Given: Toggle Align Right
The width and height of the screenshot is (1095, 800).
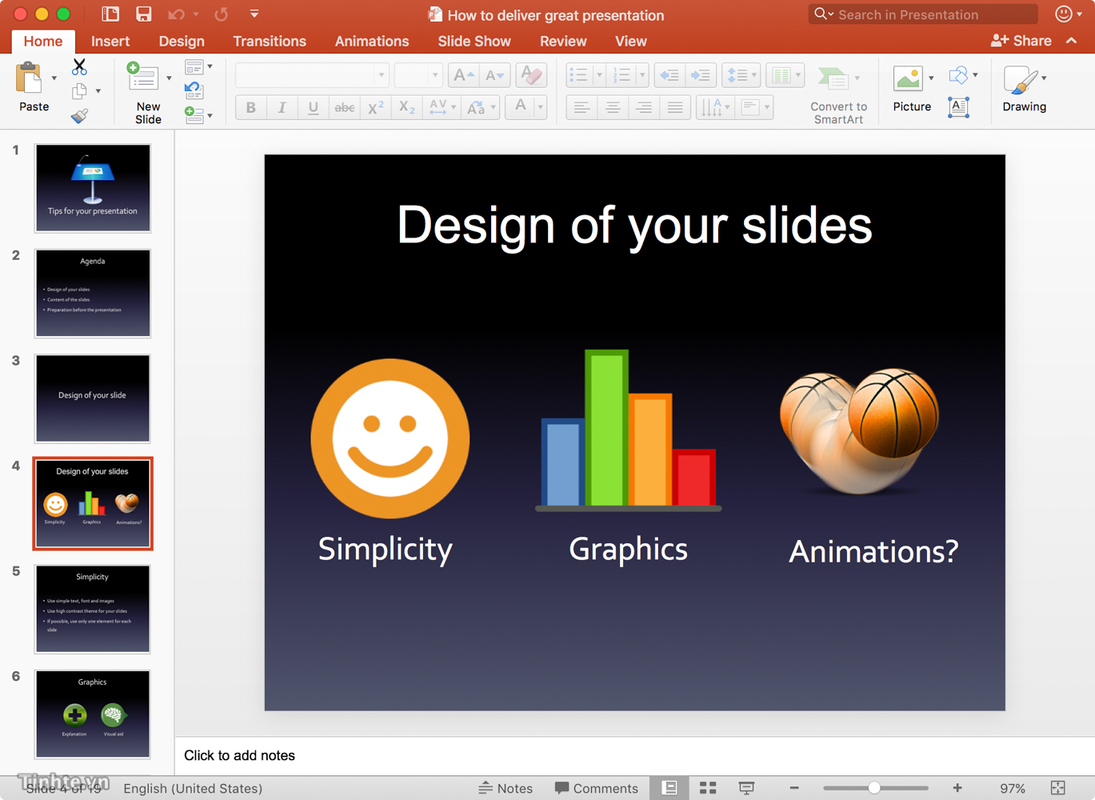Looking at the screenshot, I should coord(644,107).
